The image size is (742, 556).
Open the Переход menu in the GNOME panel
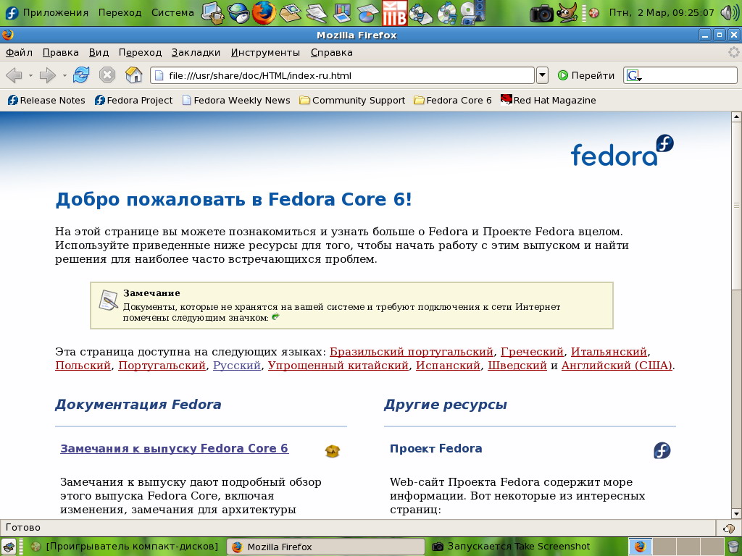[120, 13]
